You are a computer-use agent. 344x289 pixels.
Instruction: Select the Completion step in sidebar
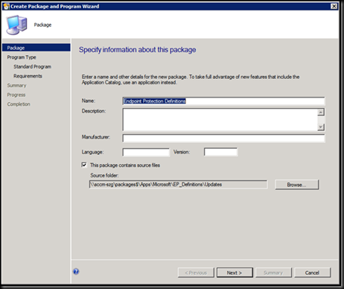(x=19, y=104)
